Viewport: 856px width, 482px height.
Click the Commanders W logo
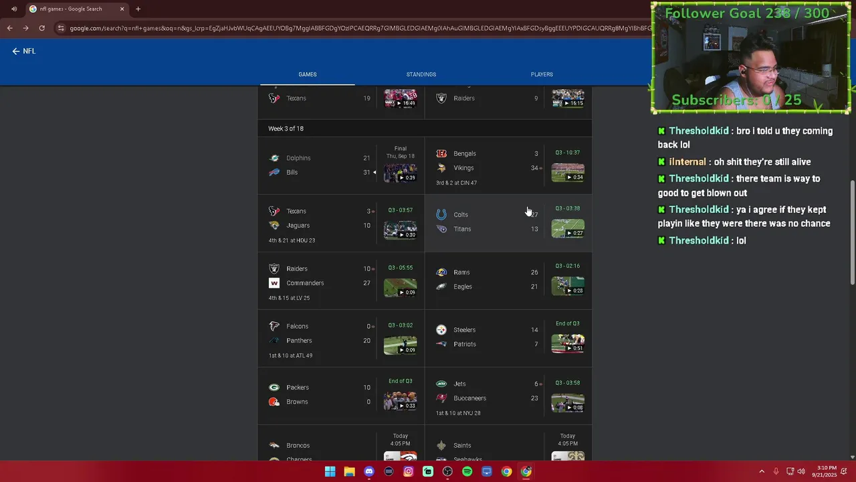274,283
